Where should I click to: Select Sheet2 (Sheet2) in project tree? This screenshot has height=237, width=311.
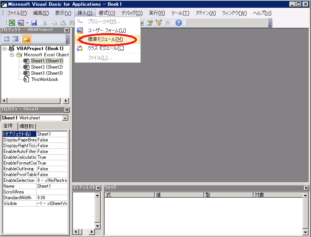coord(47,67)
